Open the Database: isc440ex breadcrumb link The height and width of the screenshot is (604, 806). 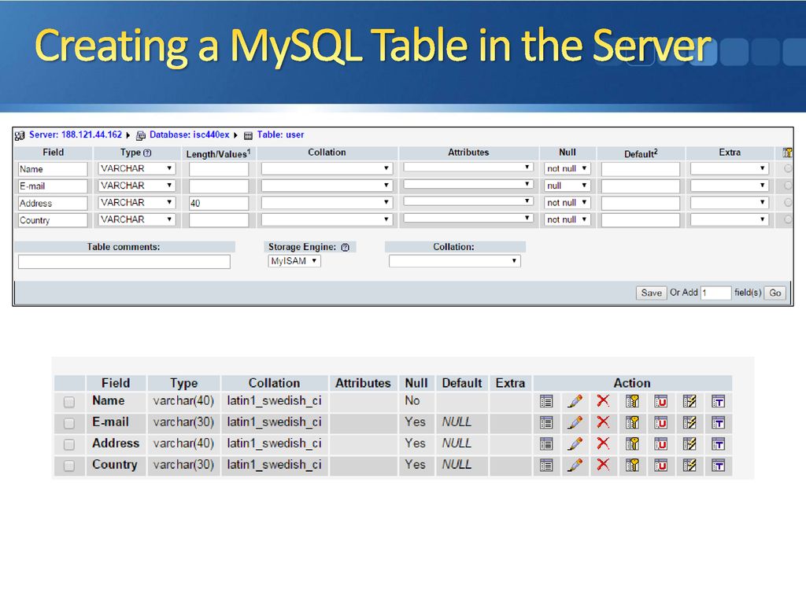[189, 134]
